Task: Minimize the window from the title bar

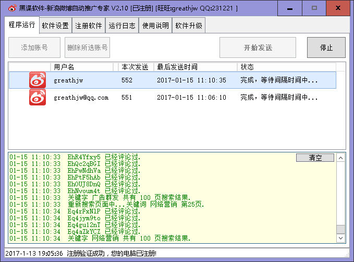Action: coord(290,8)
